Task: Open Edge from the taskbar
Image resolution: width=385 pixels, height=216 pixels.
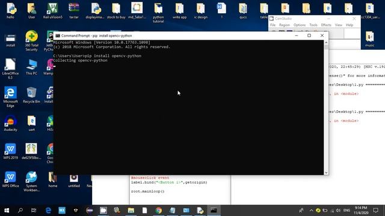Action: (48, 211)
